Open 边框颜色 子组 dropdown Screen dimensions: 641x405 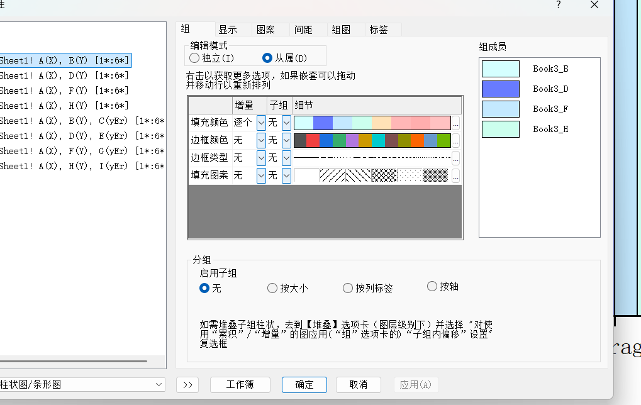pos(287,140)
